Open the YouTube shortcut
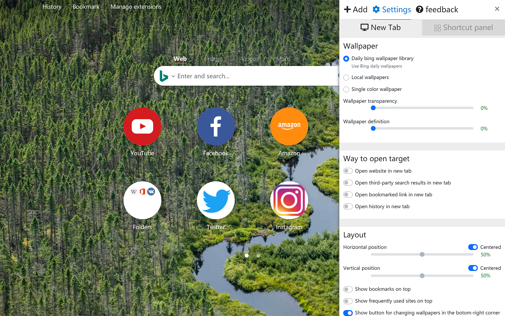Screen dimensions: 505x316 point(142,126)
